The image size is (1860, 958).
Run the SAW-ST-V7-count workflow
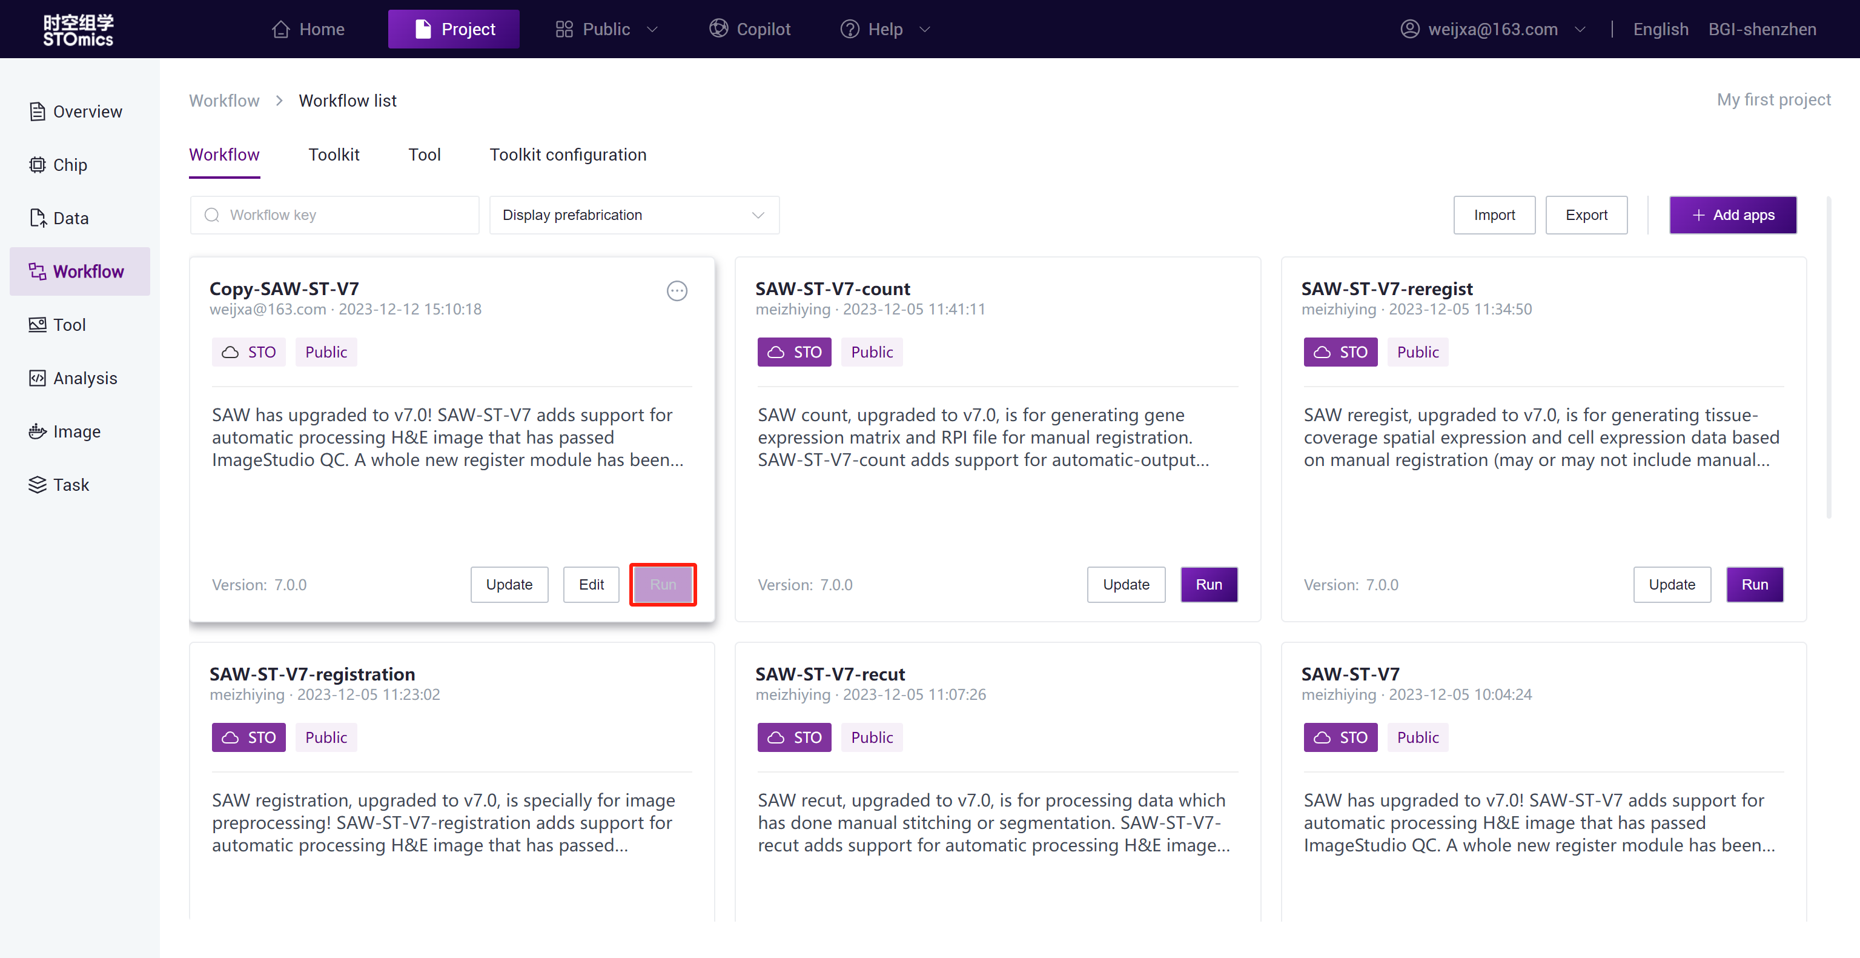[x=1208, y=585]
